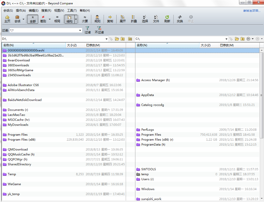Open the 搜索(R) menu
264x202 pixels.
pos(46,10)
